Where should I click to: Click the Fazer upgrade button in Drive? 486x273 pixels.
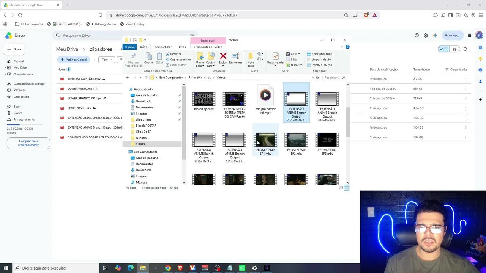(x=453, y=35)
